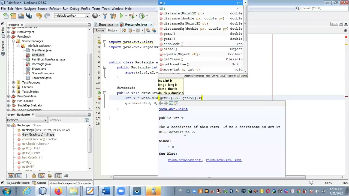Click the Profile Project icon

[142, 16]
